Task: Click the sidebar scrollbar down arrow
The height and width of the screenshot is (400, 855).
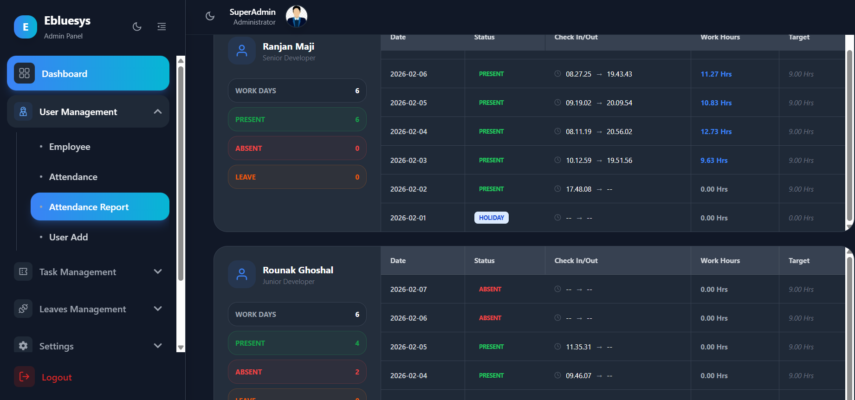Action: click(181, 348)
